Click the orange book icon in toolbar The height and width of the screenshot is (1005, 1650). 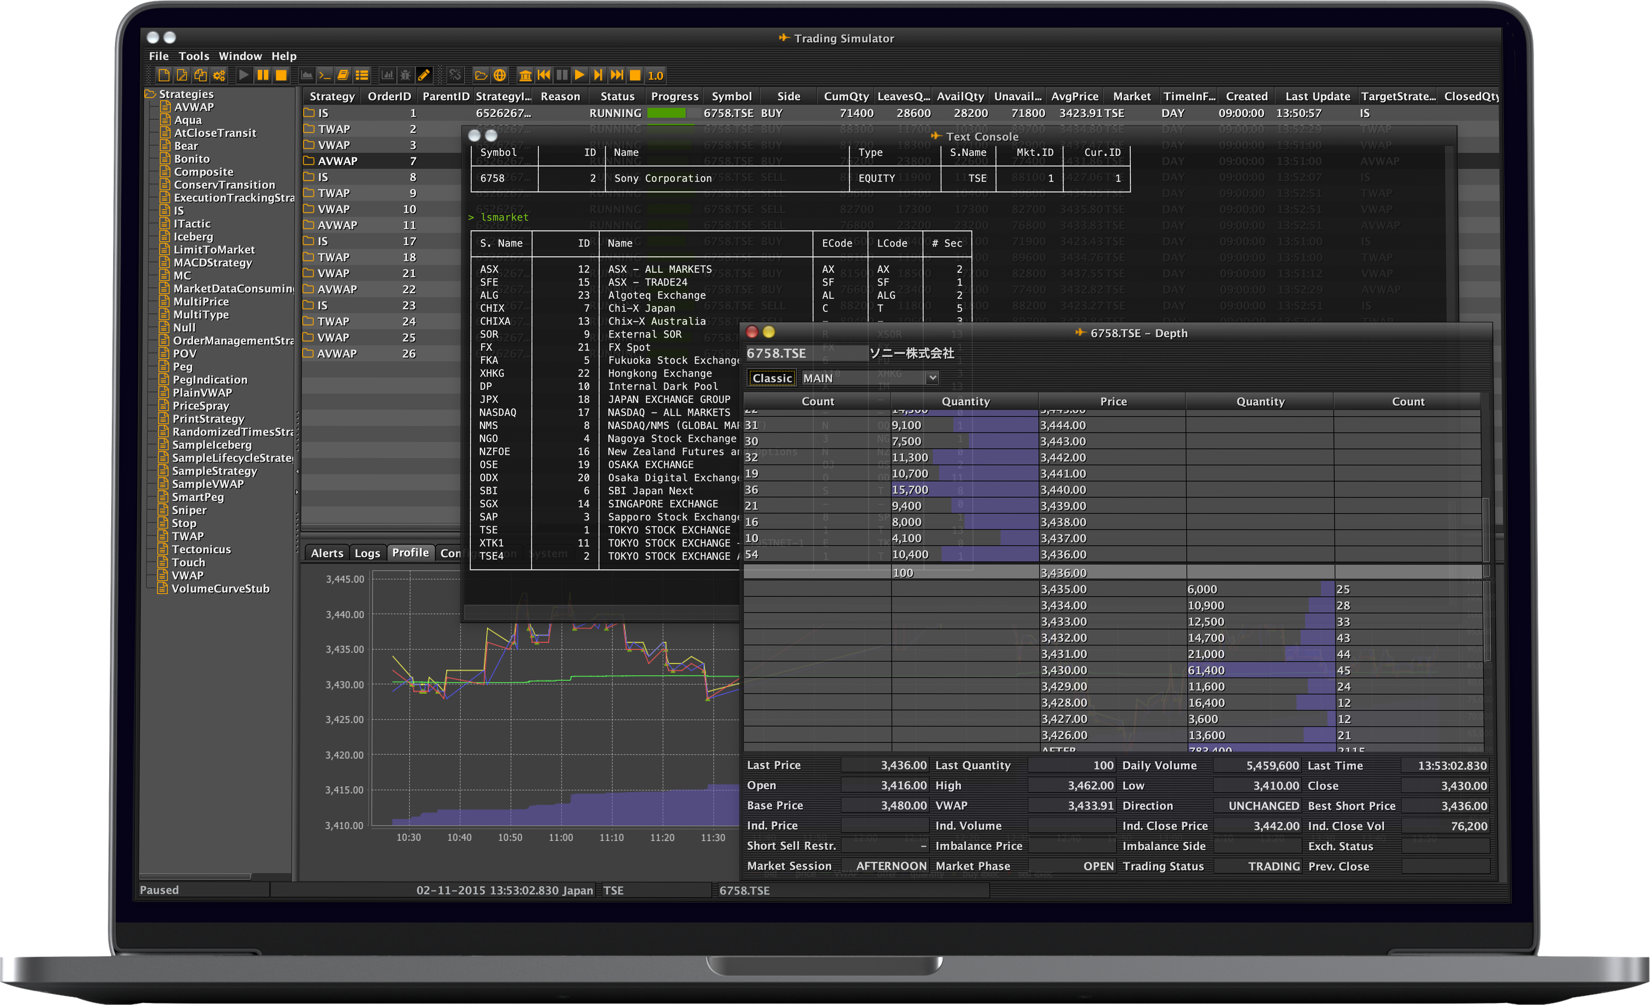tap(343, 75)
